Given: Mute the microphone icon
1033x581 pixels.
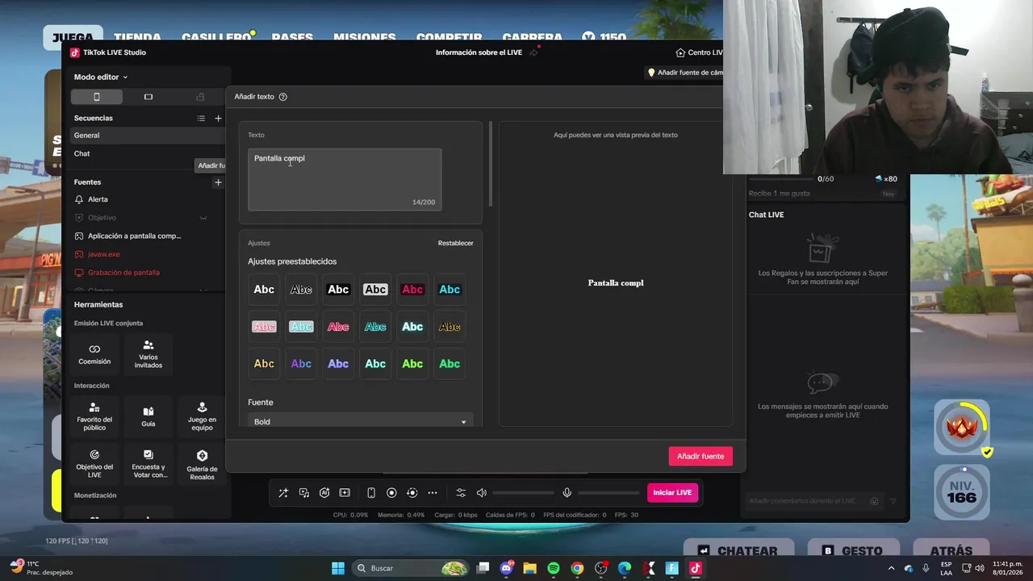Looking at the screenshot, I should pyautogui.click(x=567, y=493).
